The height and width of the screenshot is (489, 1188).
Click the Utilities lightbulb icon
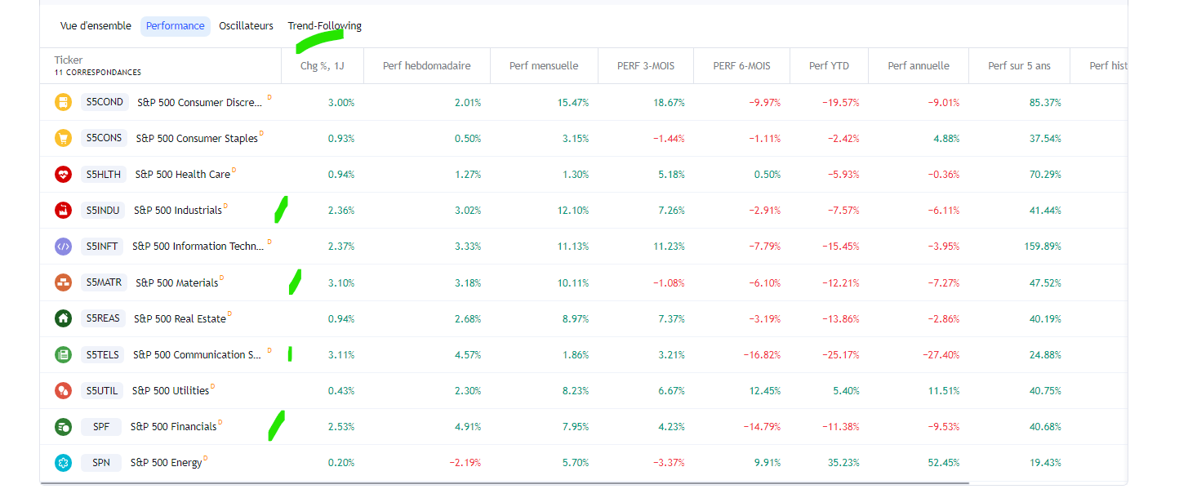[x=63, y=390]
